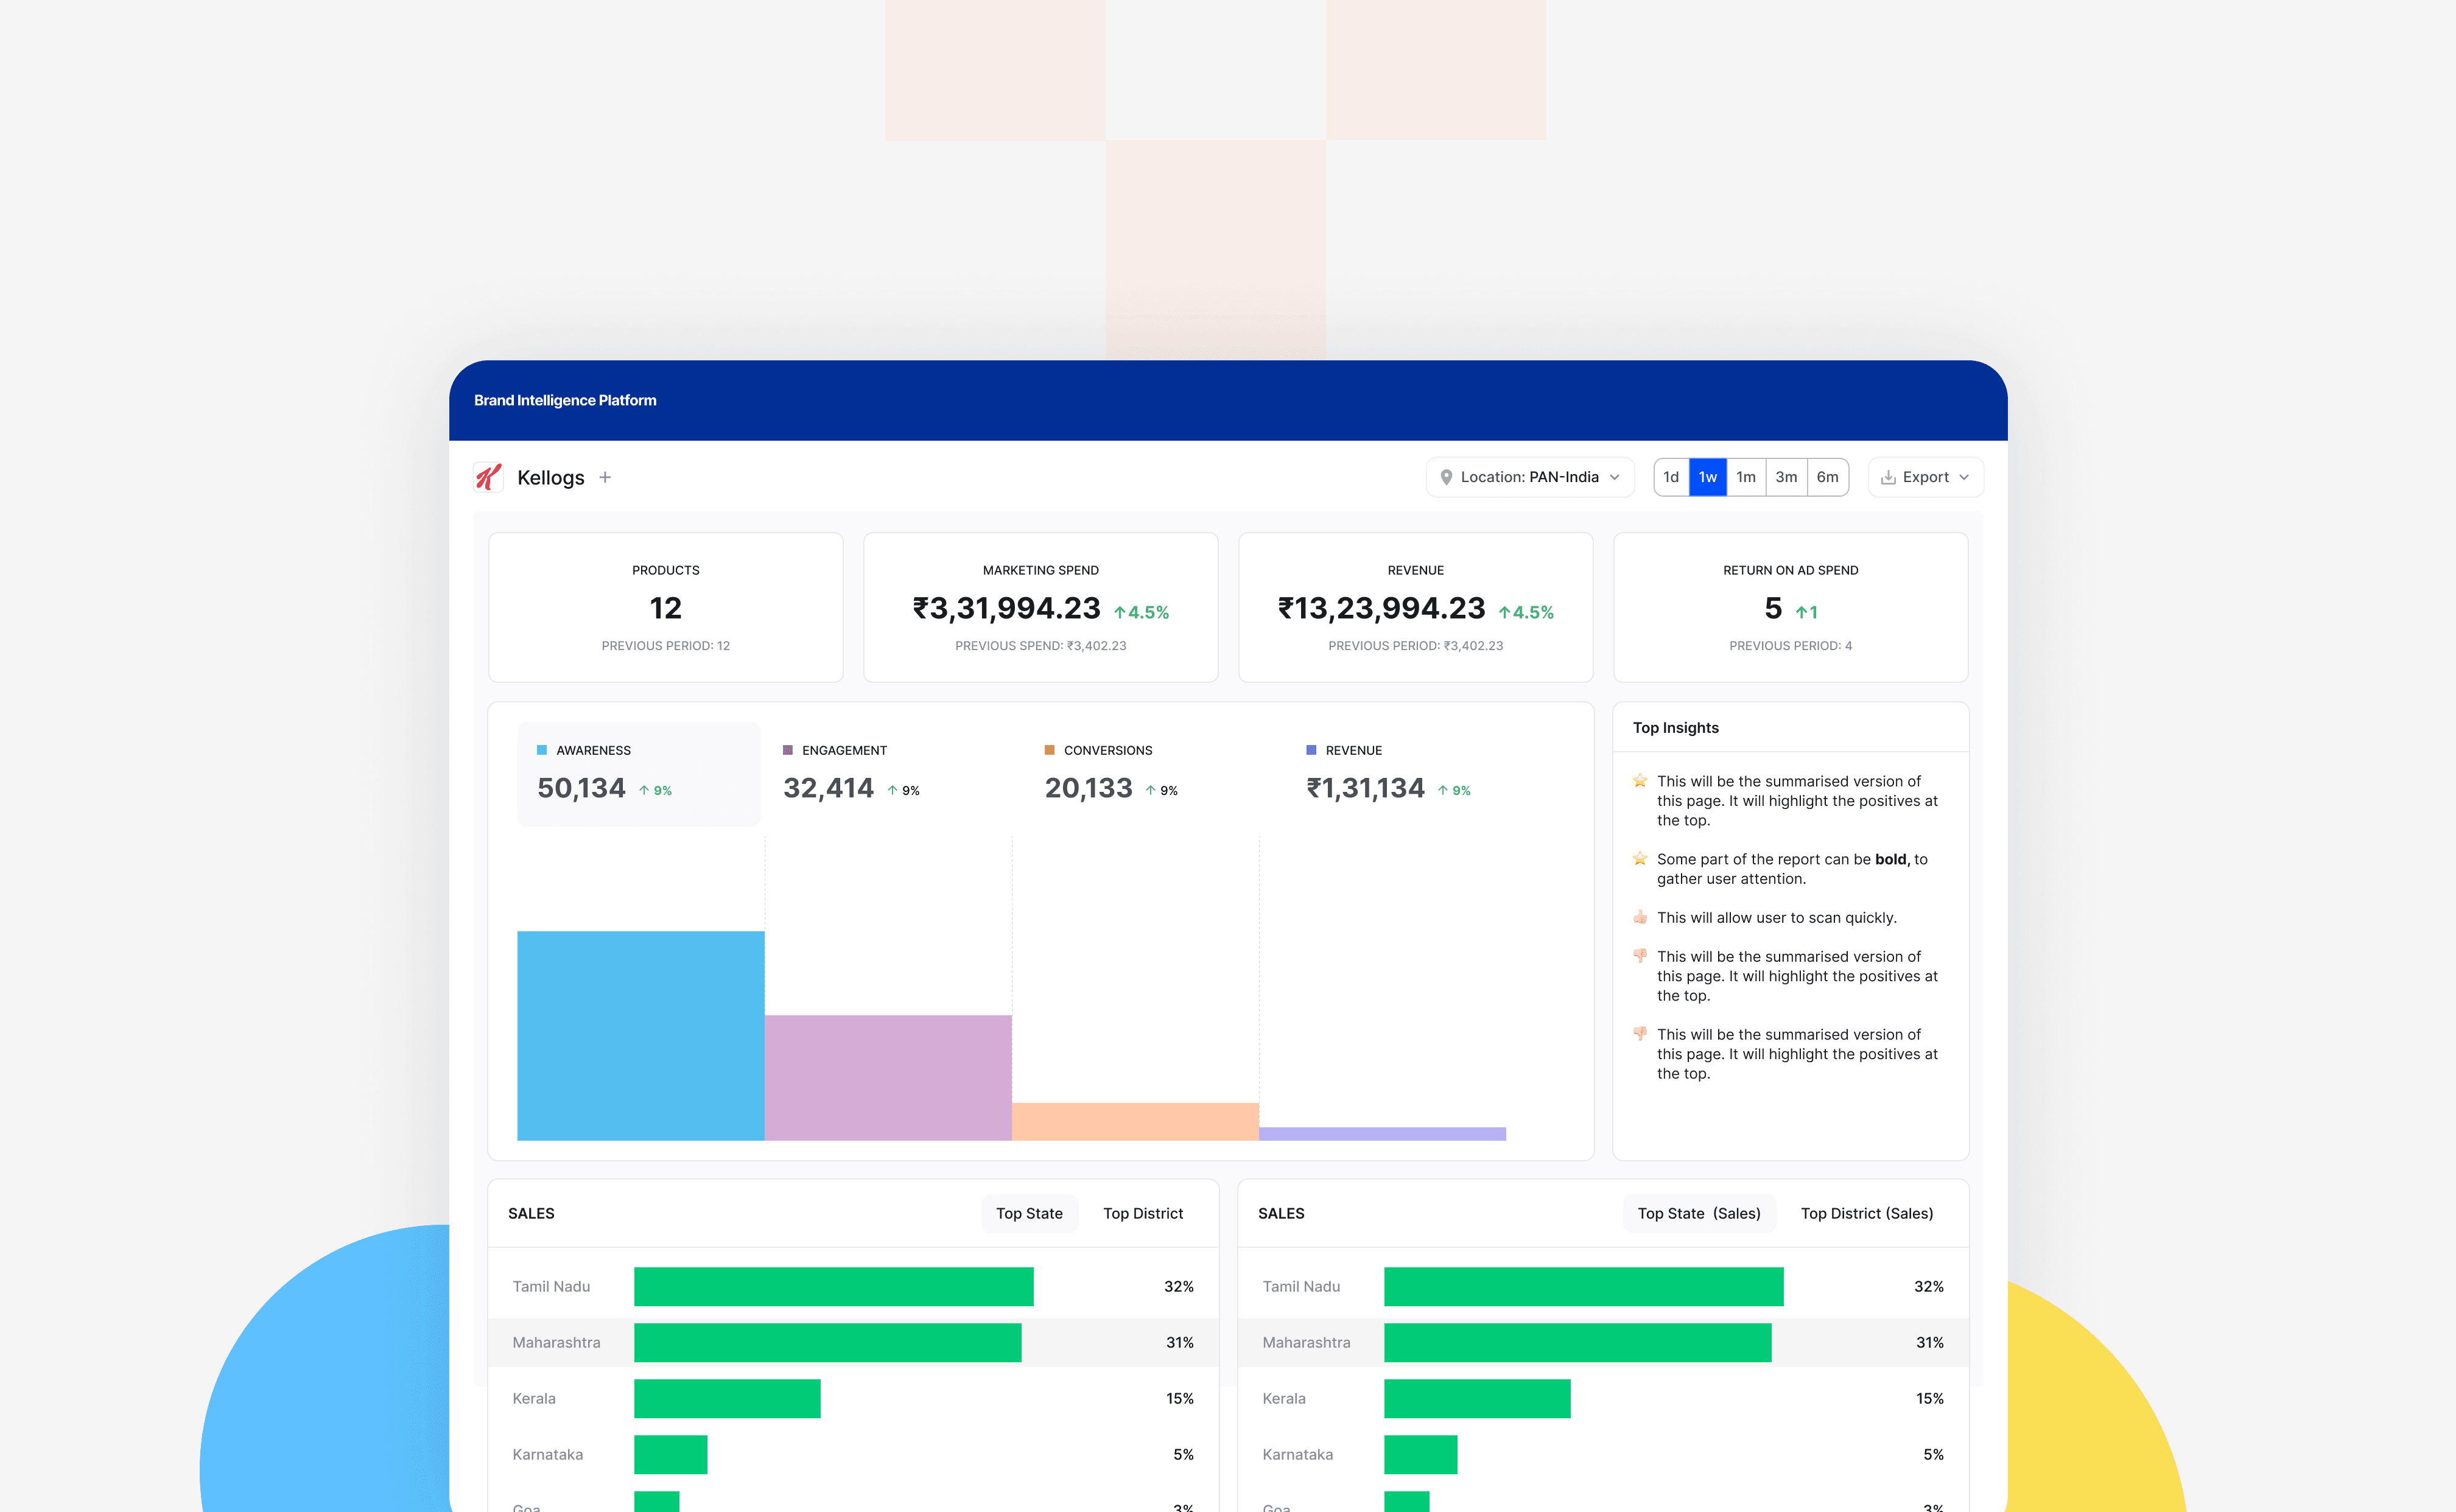Viewport: 2456px width, 1512px height.
Task: Click the thumbs-up insight icon
Action: [x=1640, y=917]
